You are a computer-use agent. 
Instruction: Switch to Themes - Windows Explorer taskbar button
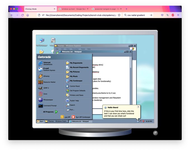(56, 121)
